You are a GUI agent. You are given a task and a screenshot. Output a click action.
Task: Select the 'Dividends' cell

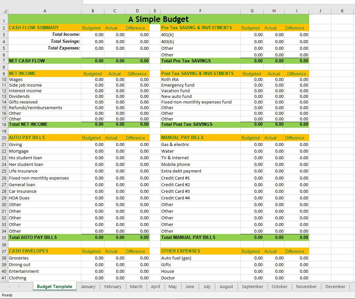tap(45, 97)
